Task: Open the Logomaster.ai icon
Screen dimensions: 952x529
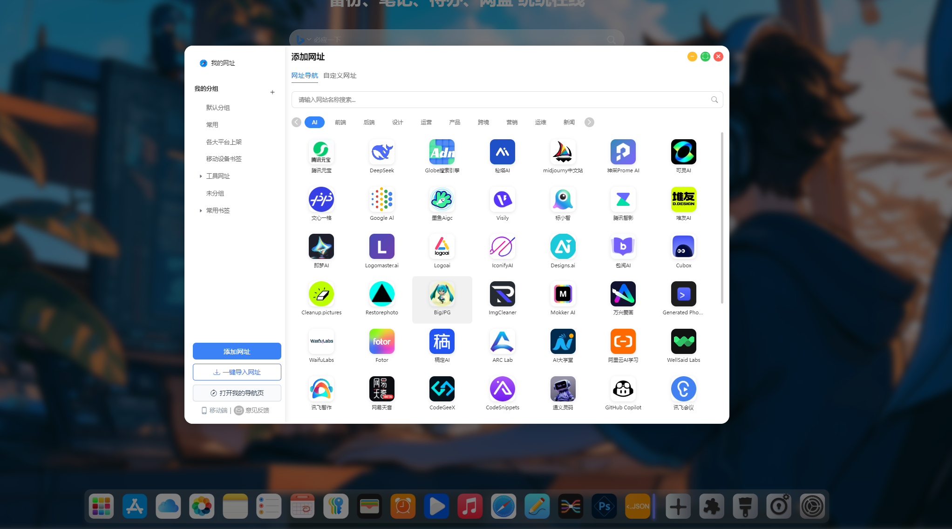Action: 382,246
